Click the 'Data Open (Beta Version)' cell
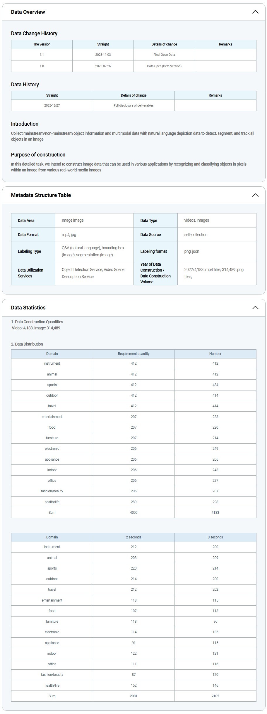The height and width of the screenshot is (714, 267). [164, 66]
